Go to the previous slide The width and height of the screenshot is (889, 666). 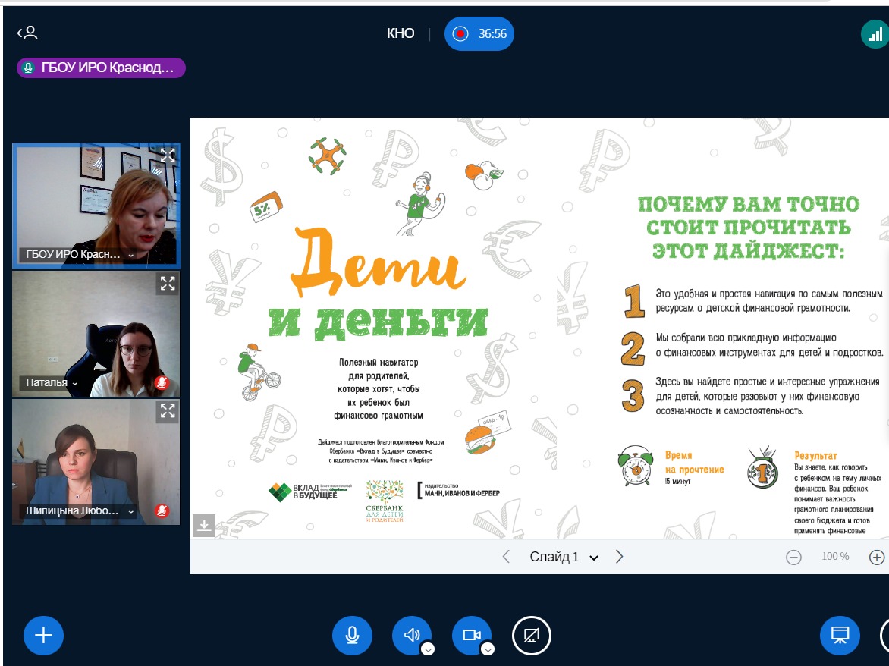(x=506, y=557)
